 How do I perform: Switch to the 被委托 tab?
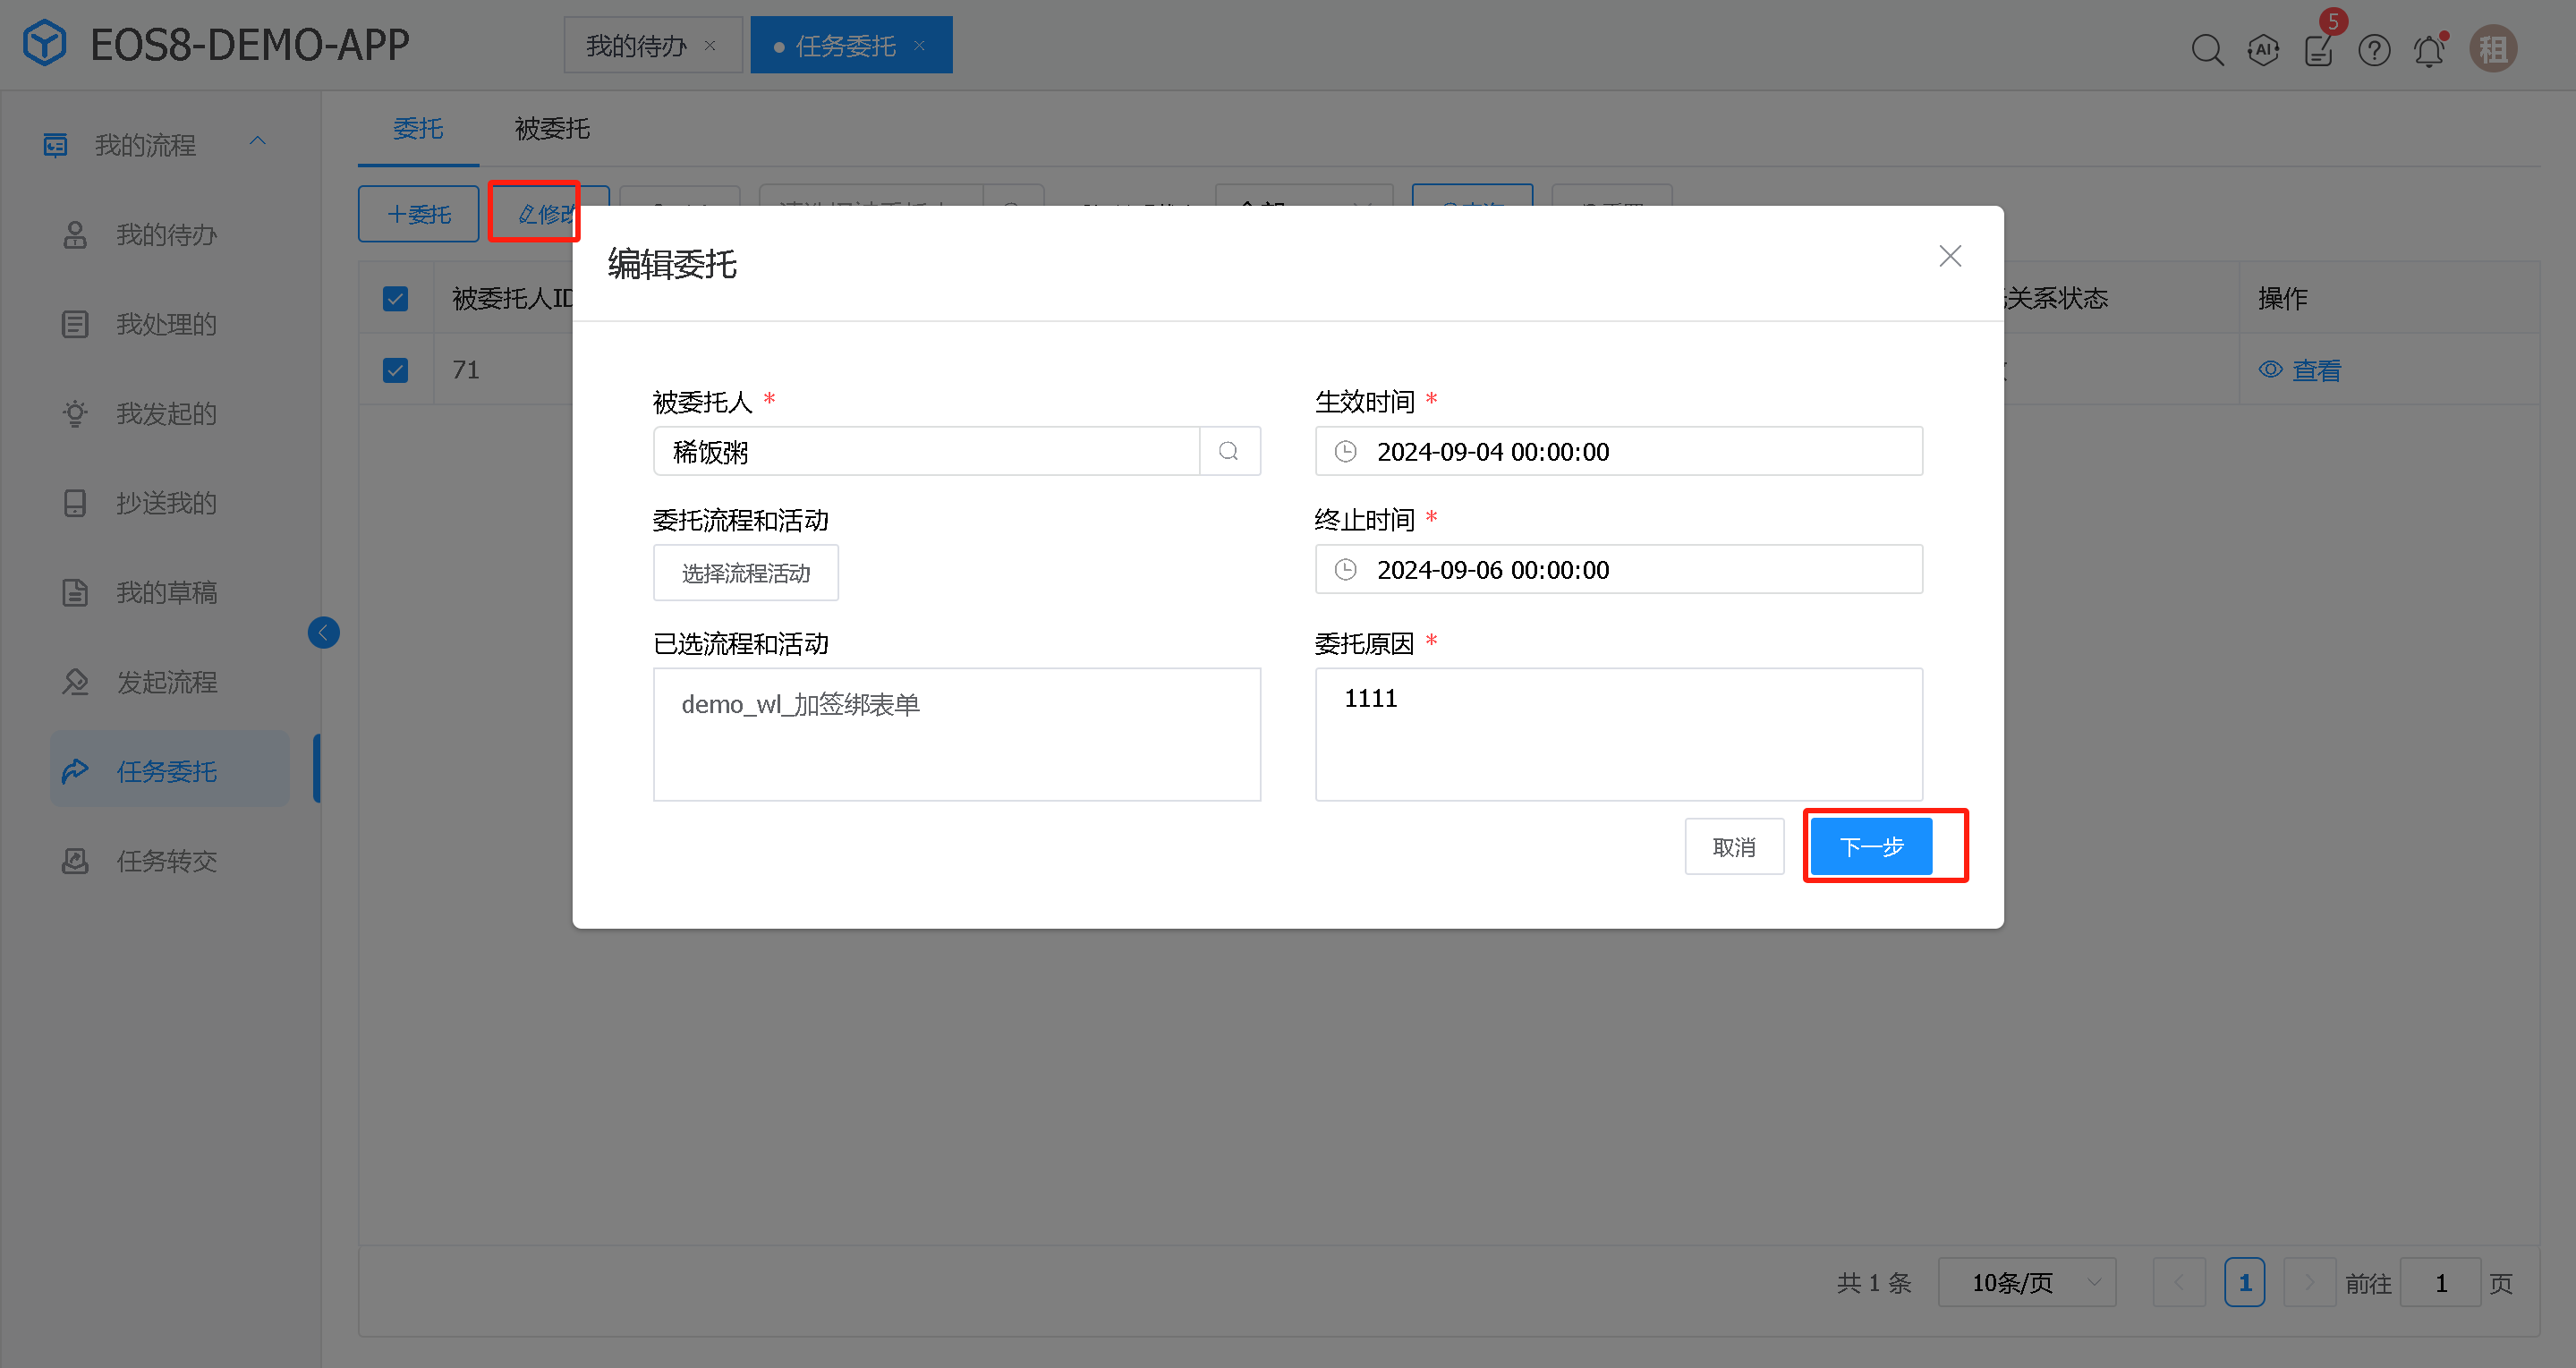click(552, 129)
